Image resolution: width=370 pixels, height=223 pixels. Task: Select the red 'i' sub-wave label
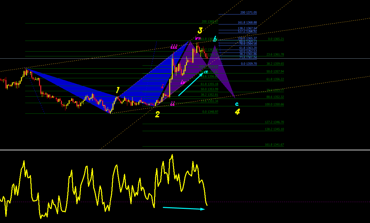tap(162, 86)
